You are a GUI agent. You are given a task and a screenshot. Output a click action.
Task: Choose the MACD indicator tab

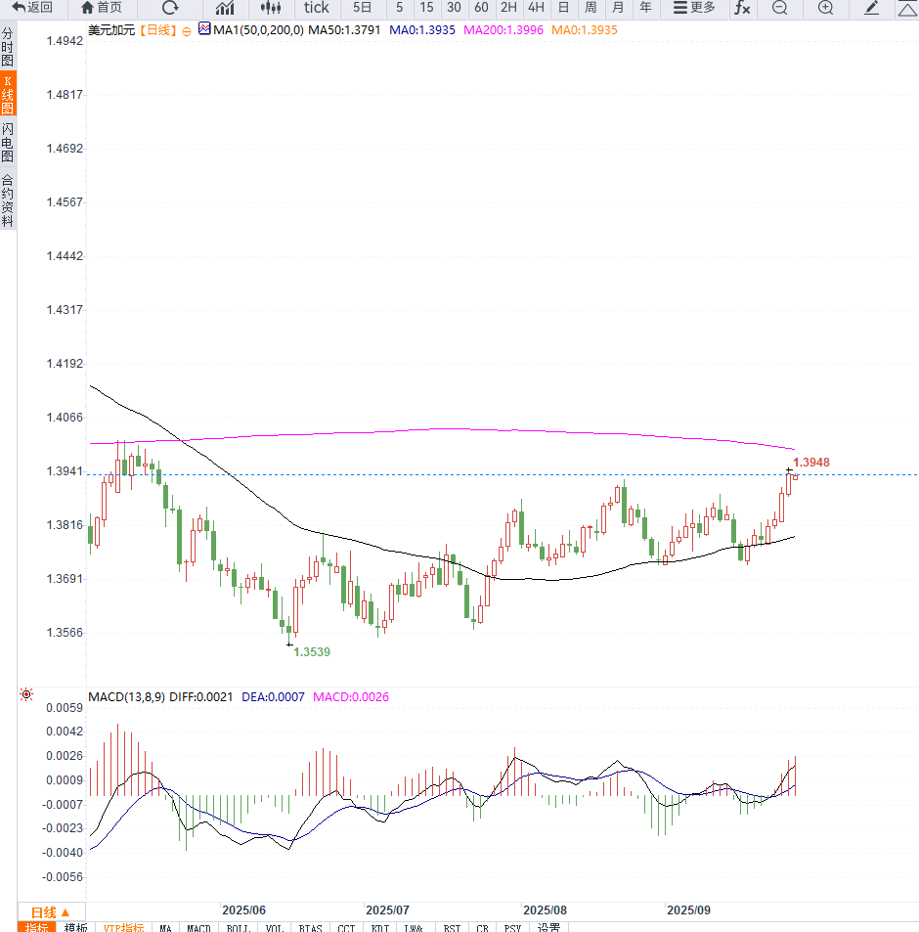coord(199,927)
